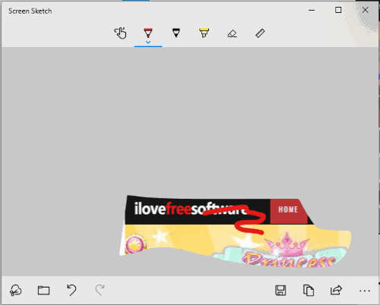Save the sketch with floppy disk icon

[x=280, y=291]
